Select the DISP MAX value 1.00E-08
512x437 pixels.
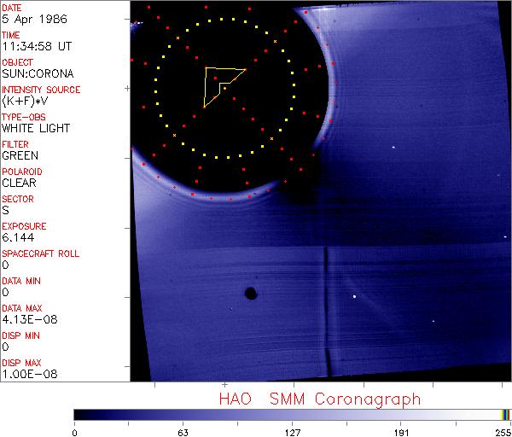click(26, 374)
